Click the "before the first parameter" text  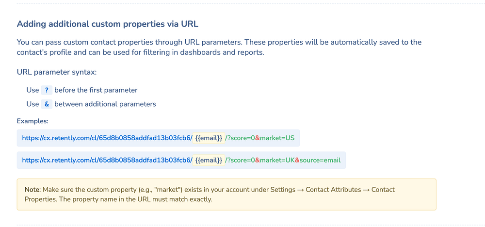96,90
